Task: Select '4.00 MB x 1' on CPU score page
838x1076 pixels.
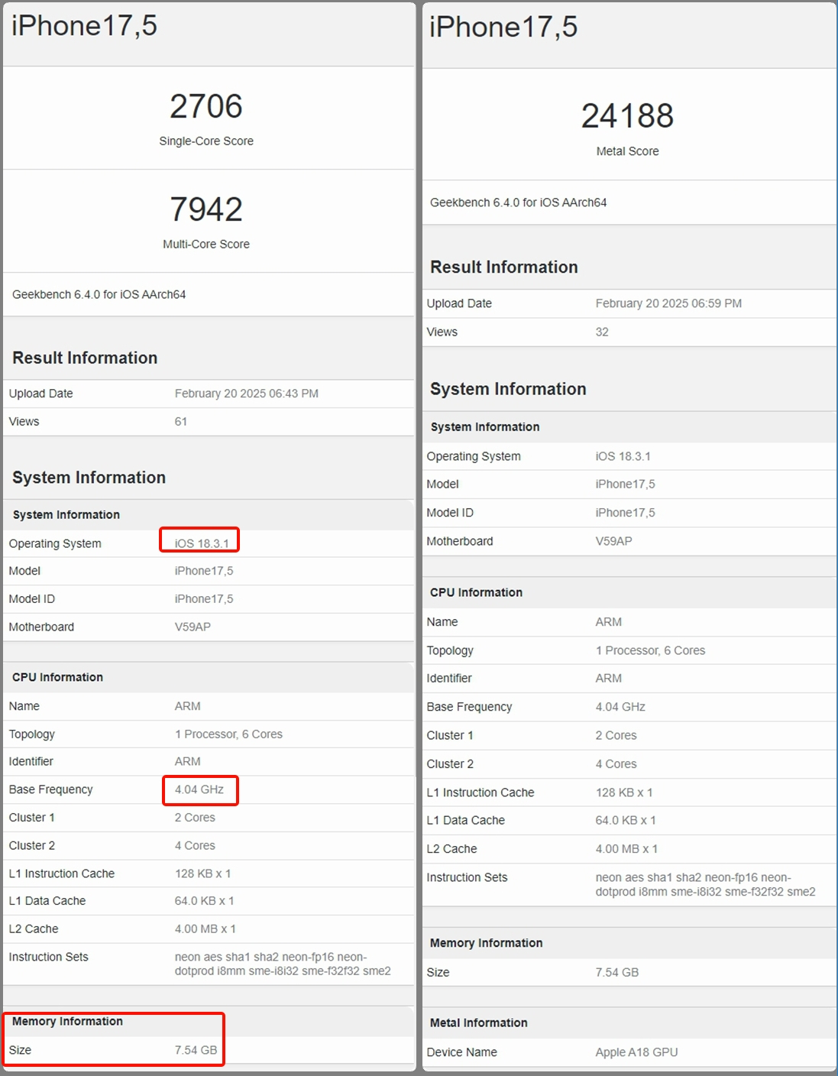Action: [205, 929]
